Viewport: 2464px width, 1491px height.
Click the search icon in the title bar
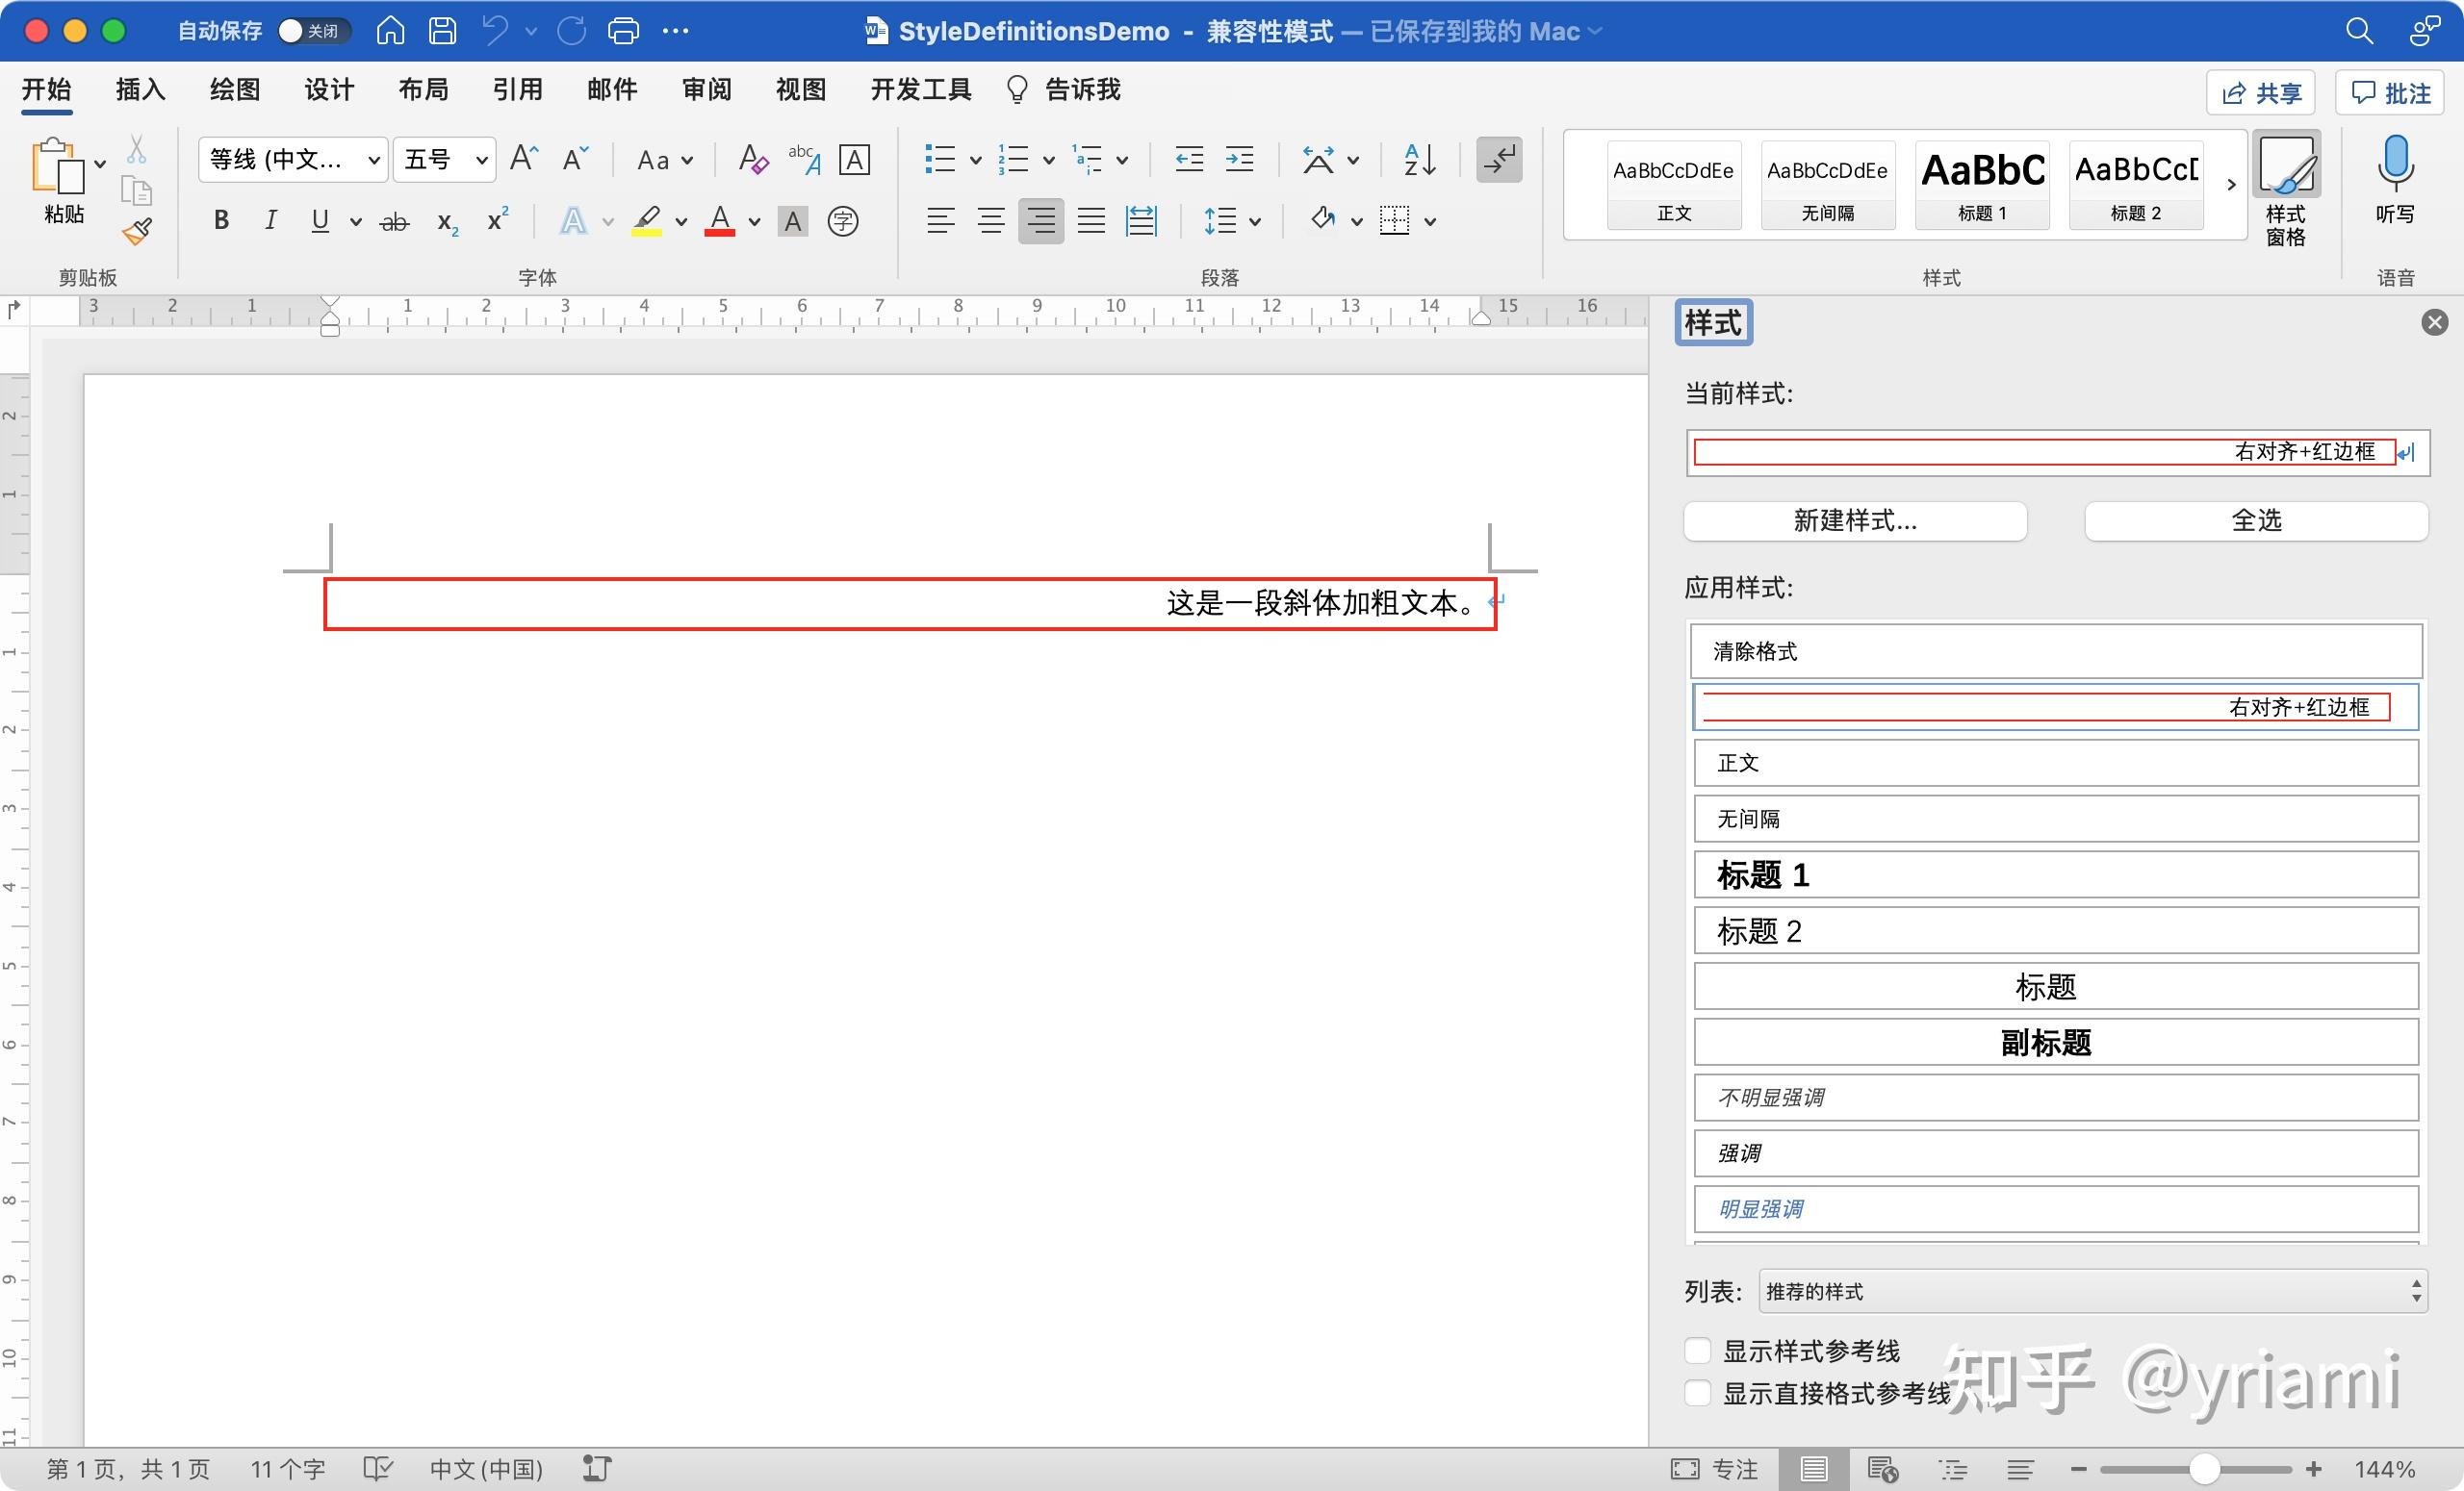pyautogui.click(x=2358, y=31)
